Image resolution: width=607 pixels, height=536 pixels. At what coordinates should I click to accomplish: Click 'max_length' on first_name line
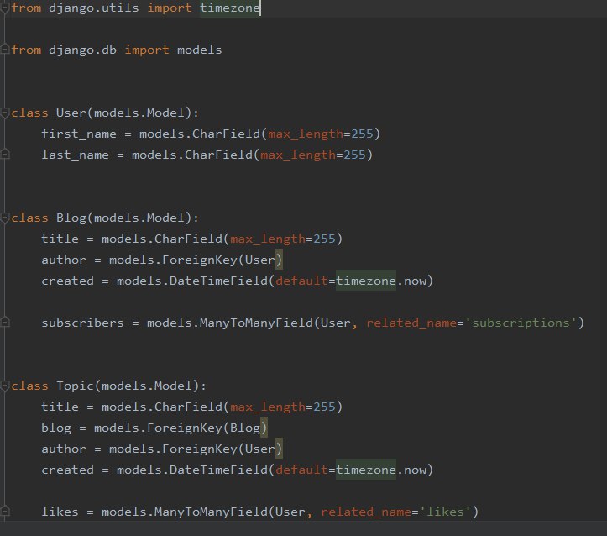click(x=306, y=134)
